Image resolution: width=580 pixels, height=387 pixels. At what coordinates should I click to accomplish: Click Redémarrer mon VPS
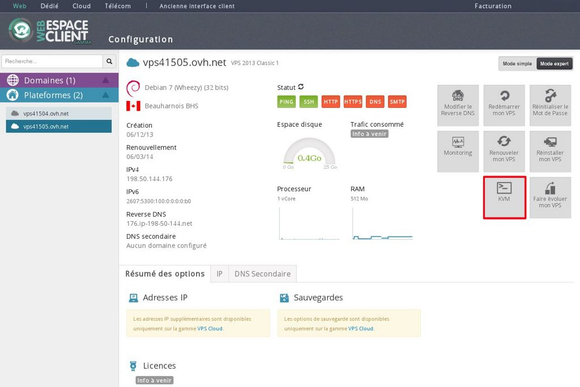(x=504, y=105)
